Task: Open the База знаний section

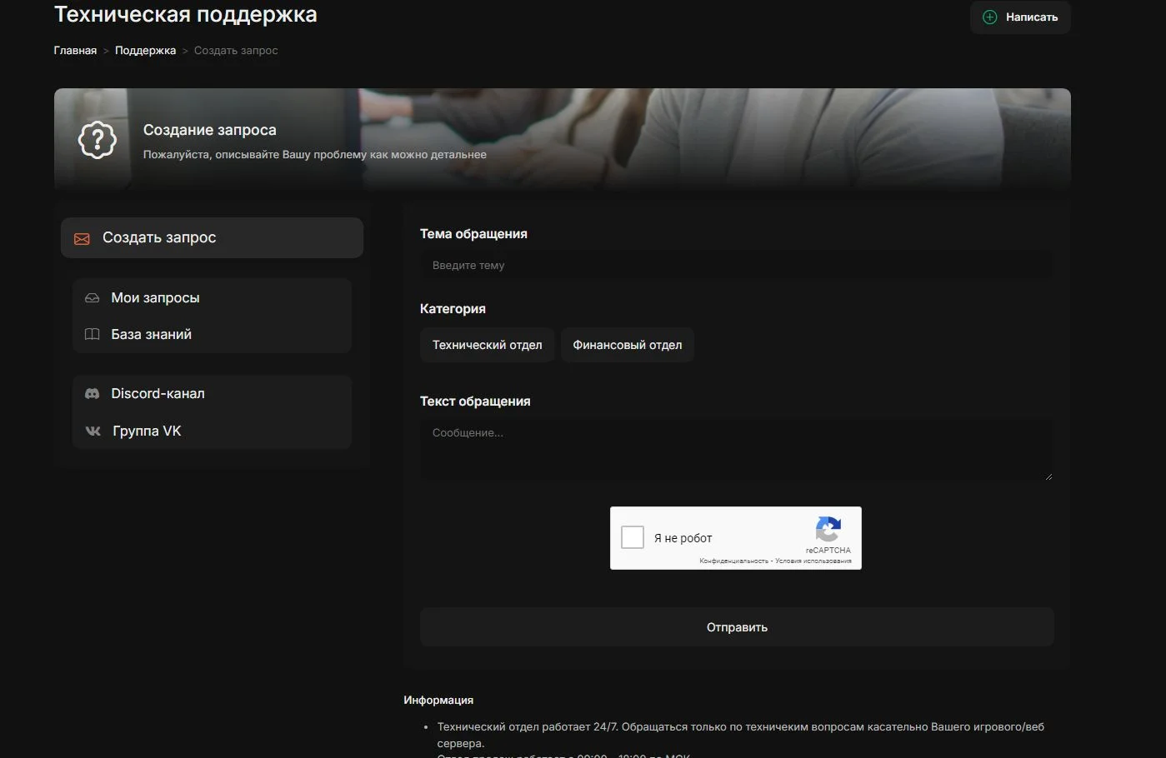Action: (151, 335)
